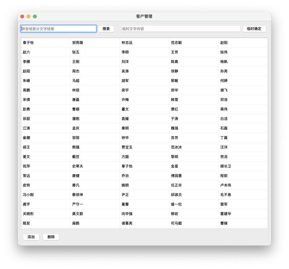Image resolution: width=289 pixels, height=269 pixels.
Task: Select customer 宋倩
Action: click(x=46, y=100)
